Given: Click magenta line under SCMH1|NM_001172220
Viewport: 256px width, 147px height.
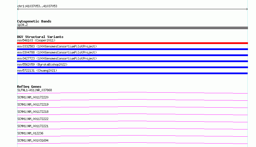Looking at the screenshot, I should [132, 100].
